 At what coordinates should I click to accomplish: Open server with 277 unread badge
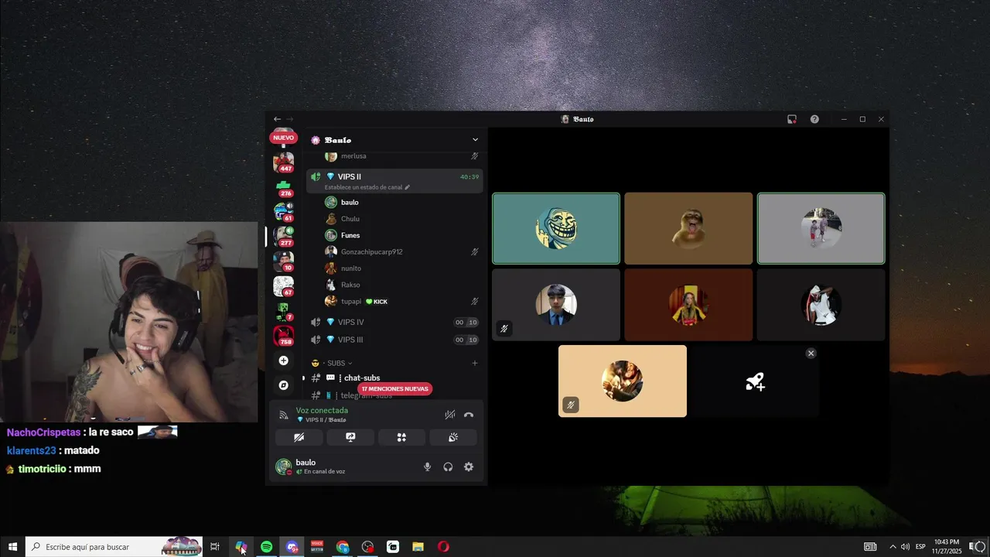pyautogui.click(x=284, y=236)
